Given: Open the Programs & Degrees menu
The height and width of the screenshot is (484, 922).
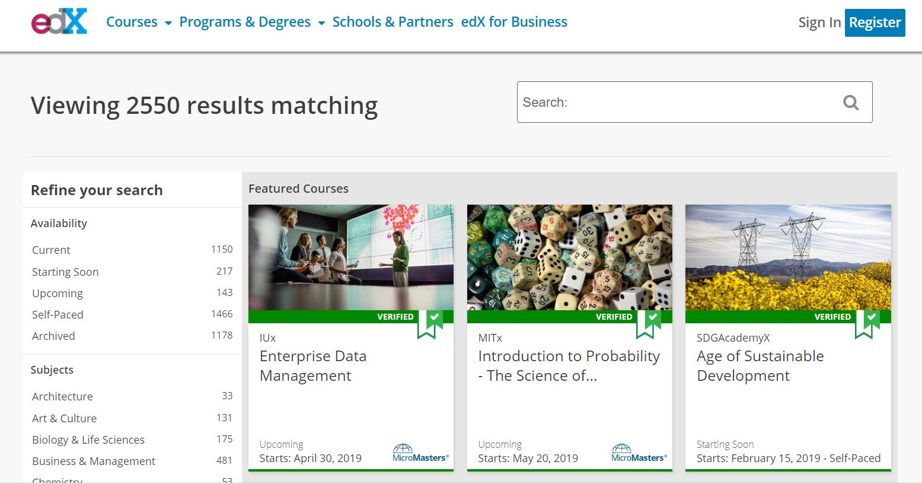Looking at the screenshot, I should (245, 22).
